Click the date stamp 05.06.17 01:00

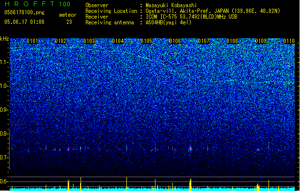(24, 21)
